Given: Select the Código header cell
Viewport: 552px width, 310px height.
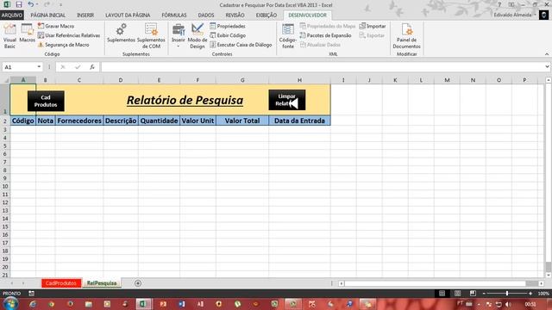Looking at the screenshot, I should 23,121.
